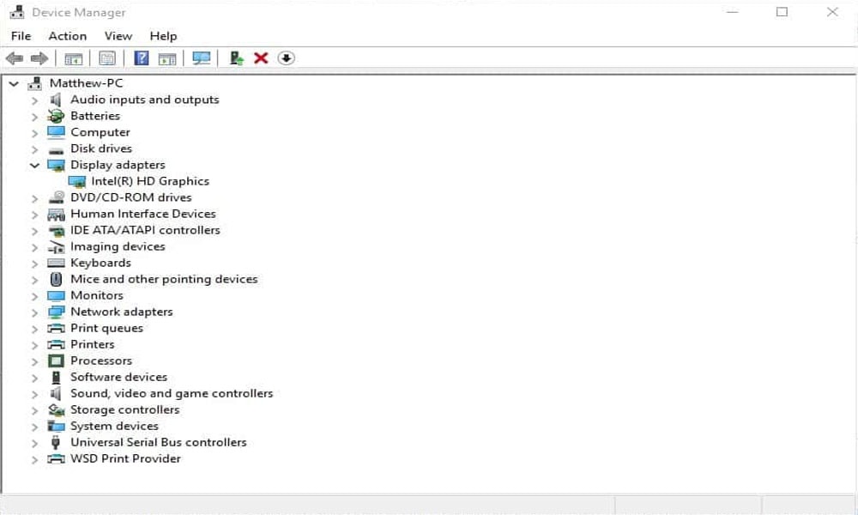Expand the Printers category

[34, 345]
